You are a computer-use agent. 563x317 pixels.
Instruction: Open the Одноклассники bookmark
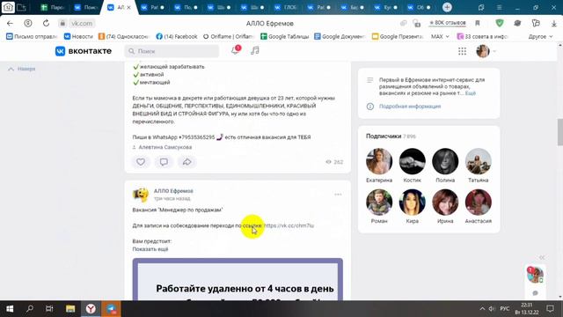[123, 37]
